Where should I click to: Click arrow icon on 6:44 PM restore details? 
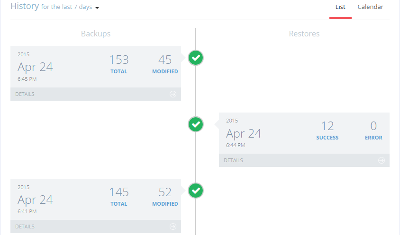click(x=382, y=160)
